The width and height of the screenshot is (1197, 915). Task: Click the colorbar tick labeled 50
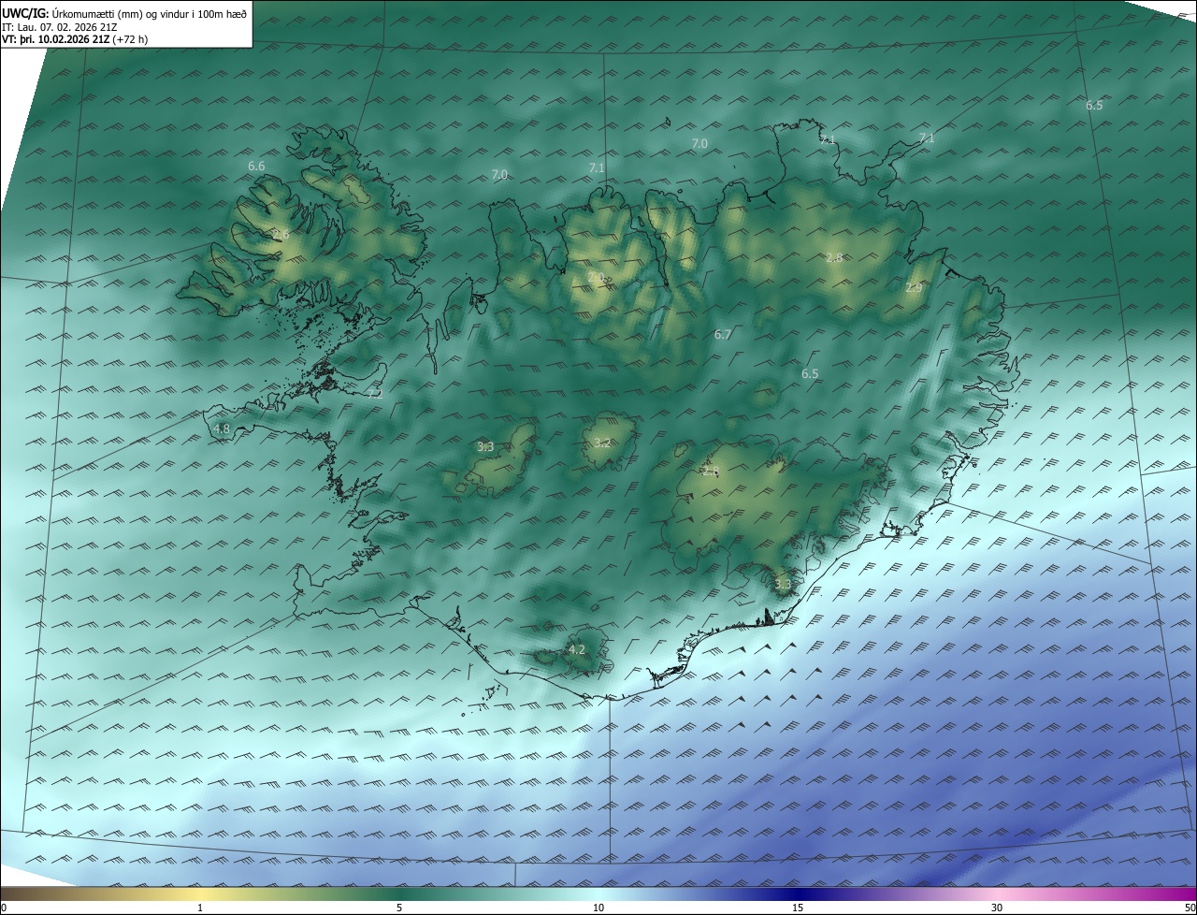click(1190, 908)
